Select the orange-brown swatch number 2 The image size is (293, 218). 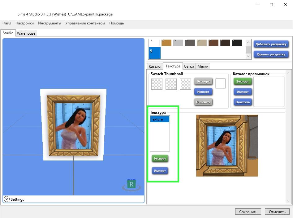(x=166, y=43)
